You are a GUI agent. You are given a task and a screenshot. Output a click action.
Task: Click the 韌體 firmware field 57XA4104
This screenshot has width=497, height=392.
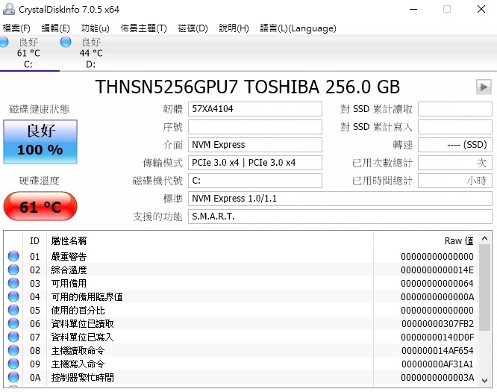255,109
